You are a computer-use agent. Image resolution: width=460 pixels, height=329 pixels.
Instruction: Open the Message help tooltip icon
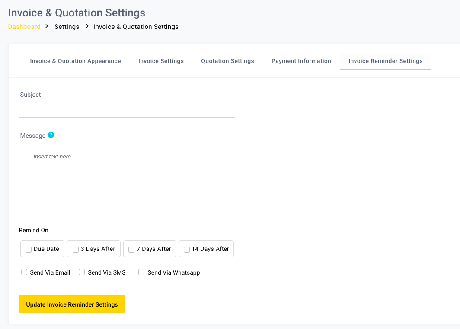pos(51,135)
